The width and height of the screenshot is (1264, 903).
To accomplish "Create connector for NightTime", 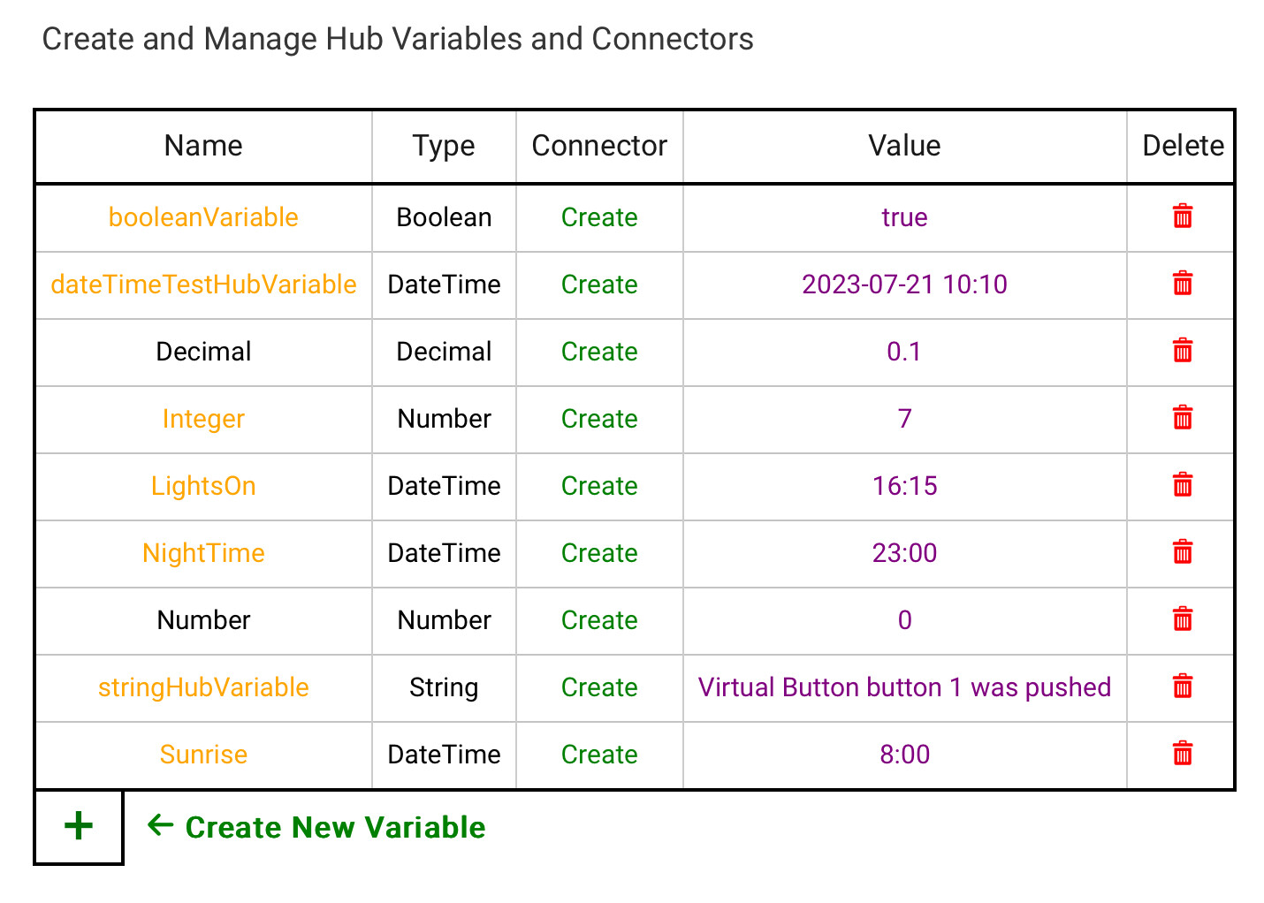I will 599,553.
